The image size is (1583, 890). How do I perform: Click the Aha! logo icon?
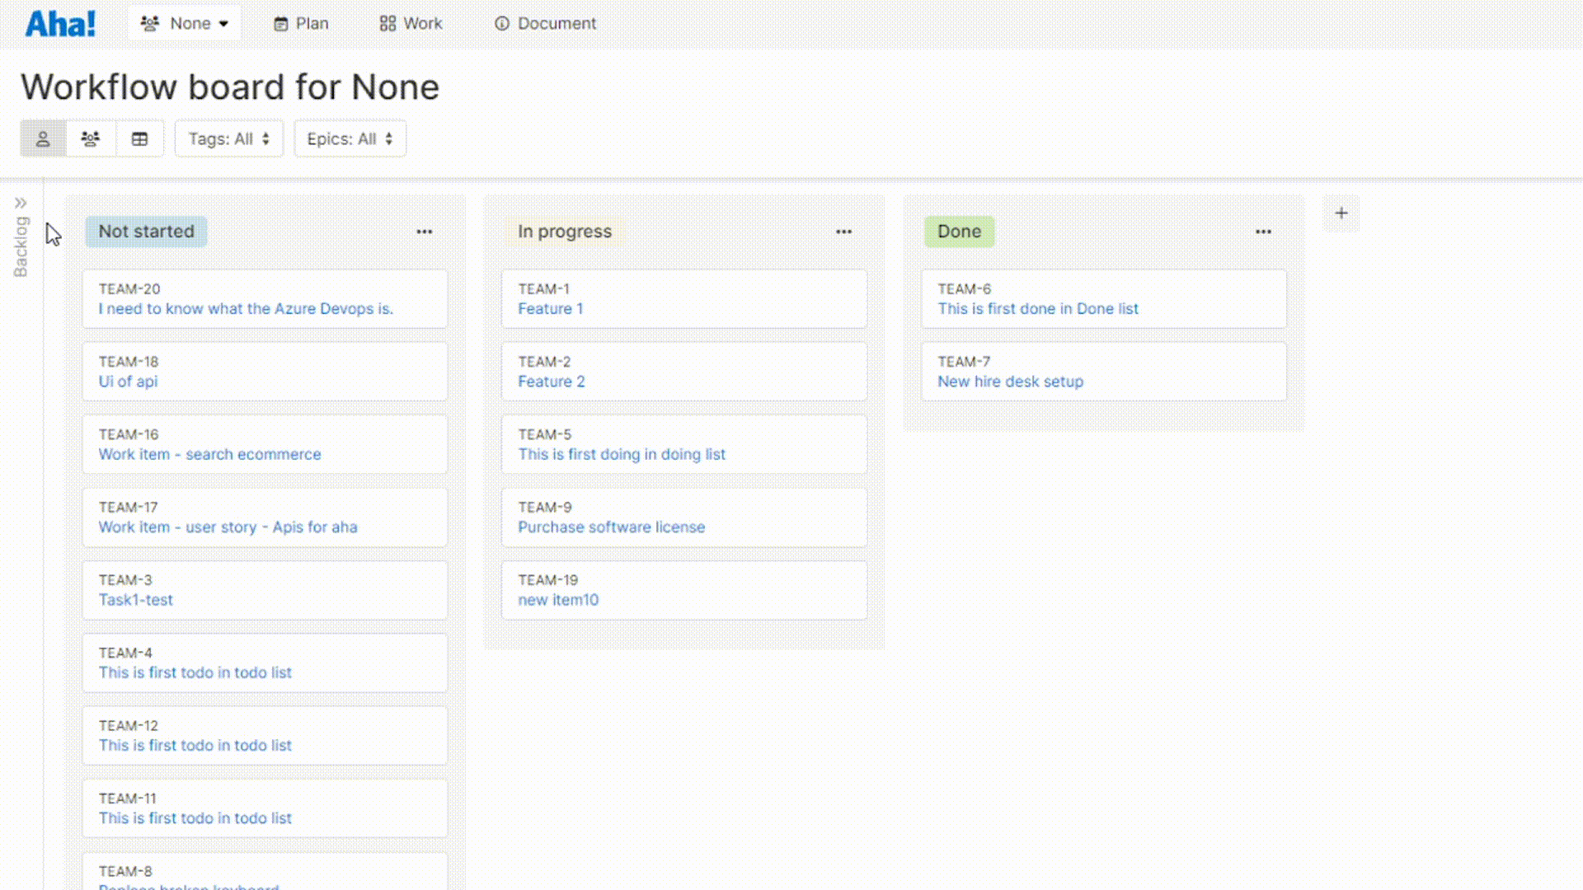pyautogui.click(x=60, y=24)
